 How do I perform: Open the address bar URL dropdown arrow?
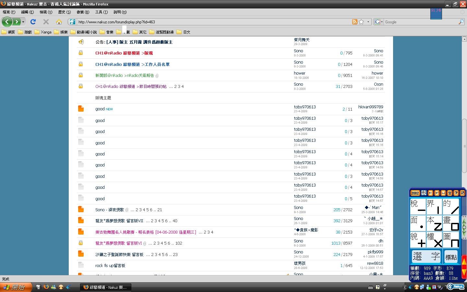[368, 22]
